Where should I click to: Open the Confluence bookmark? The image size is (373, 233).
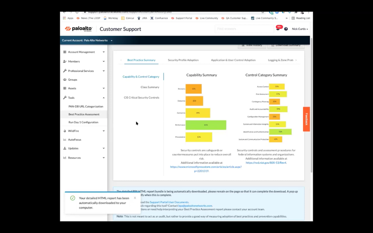click(x=159, y=18)
